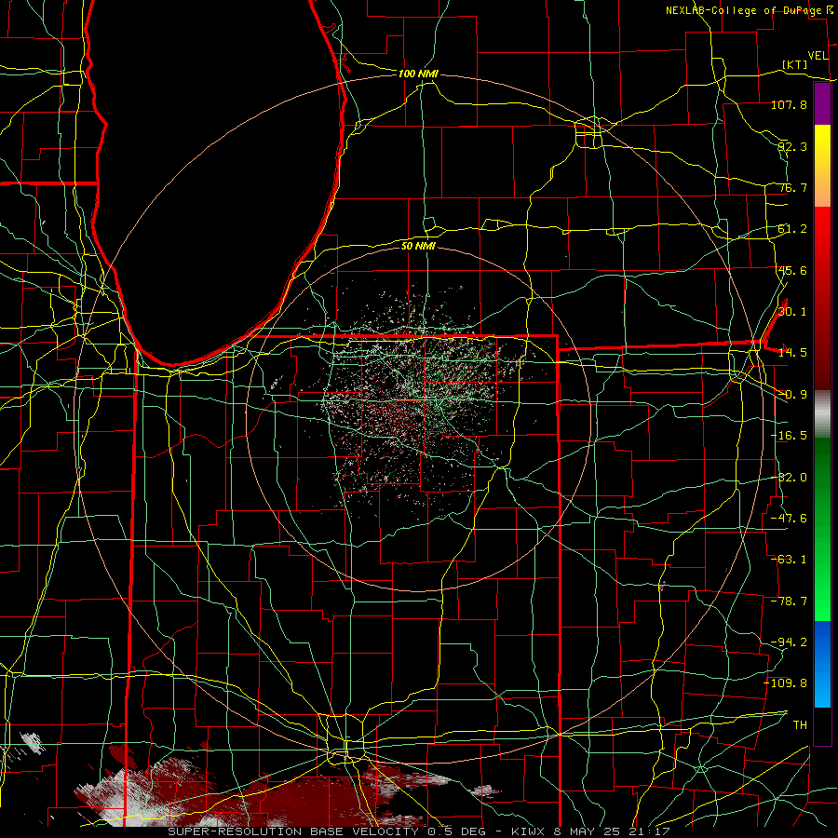
Task: Click the blue color bar segment
Action: coord(822,664)
